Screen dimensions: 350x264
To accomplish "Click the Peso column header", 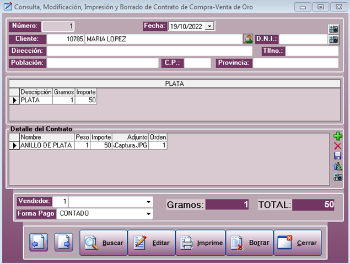I will point(82,137).
